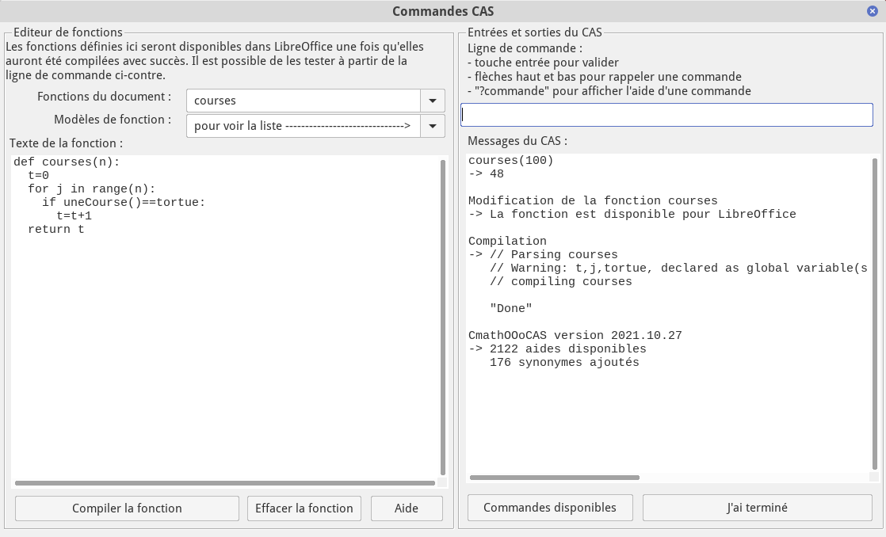Click the 'CmathOOoCAS version 2021.10.27' message line
Image resolution: width=886 pixels, height=537 pixels.
[x=575, y=335]
